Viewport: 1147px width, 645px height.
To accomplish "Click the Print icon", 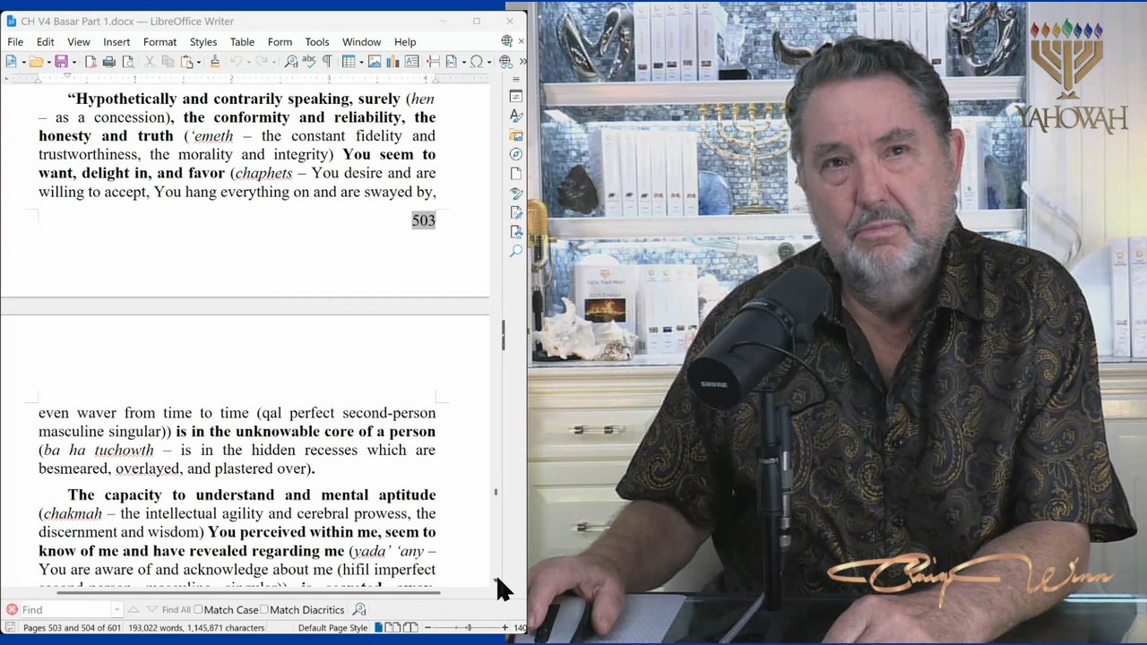I will [109, 62].
